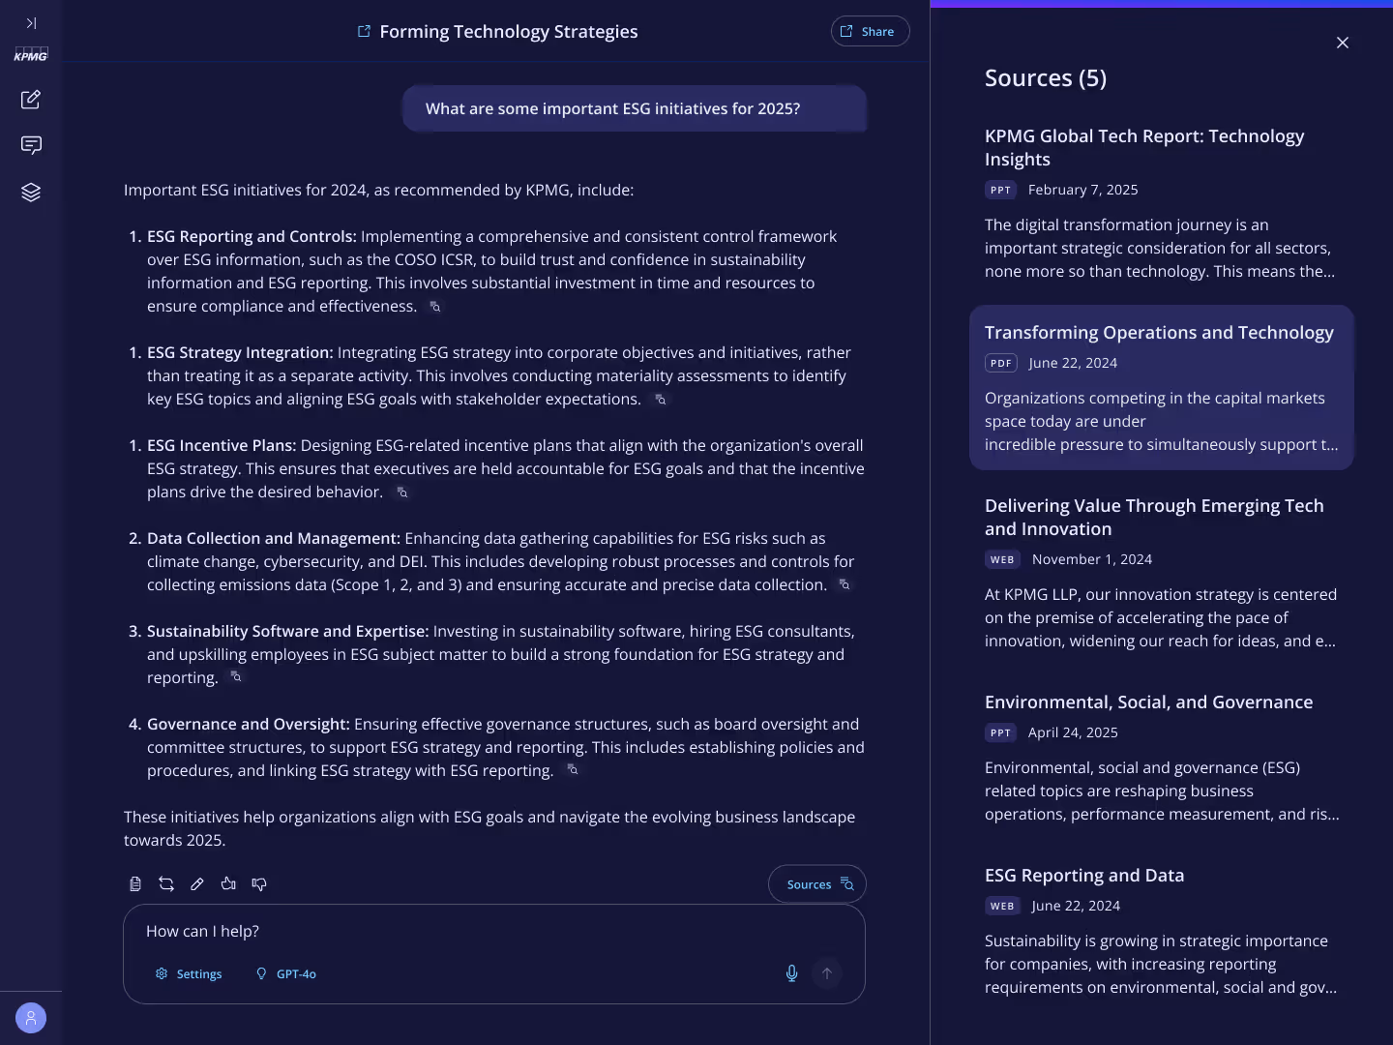
Task: Open chat Settings below the input
Action: pos(189,973)
